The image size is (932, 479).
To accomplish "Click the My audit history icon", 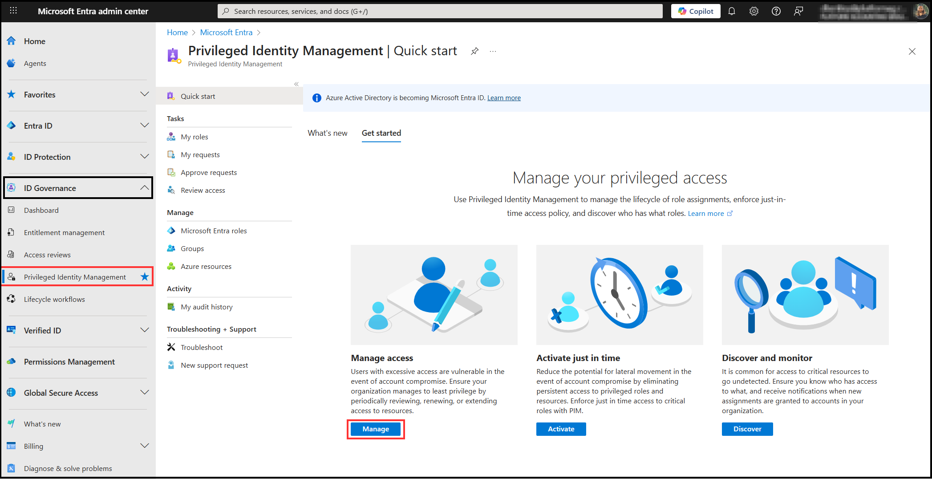I will tap(171, 307).
